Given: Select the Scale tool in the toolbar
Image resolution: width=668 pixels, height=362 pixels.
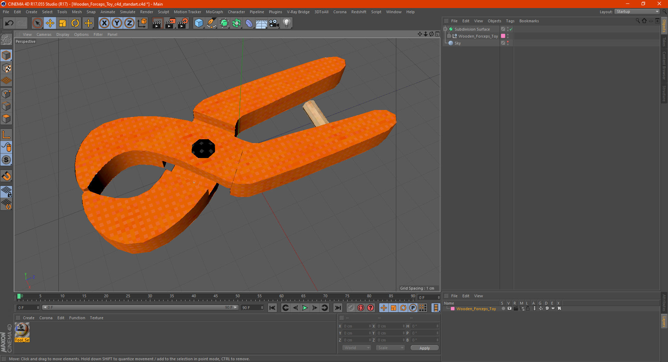Looking at the screenshot, I should [63, 23].
